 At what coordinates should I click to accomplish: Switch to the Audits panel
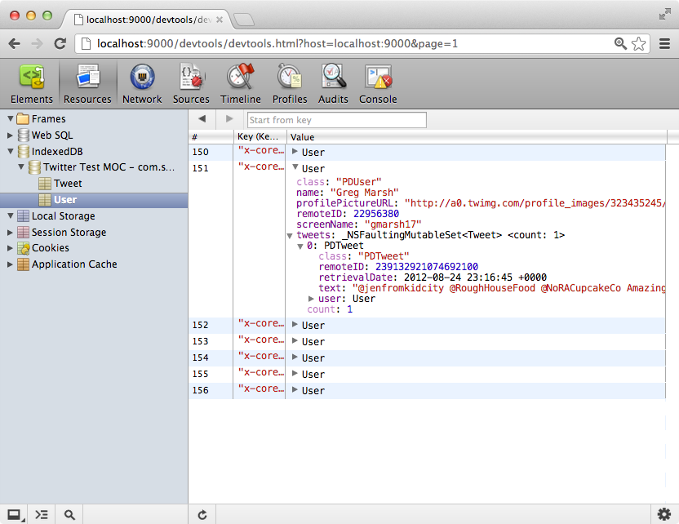click(332, 82)
